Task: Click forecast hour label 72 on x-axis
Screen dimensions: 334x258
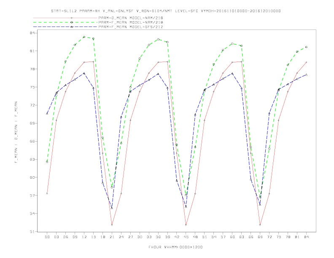Action: (x=269, y=237)
